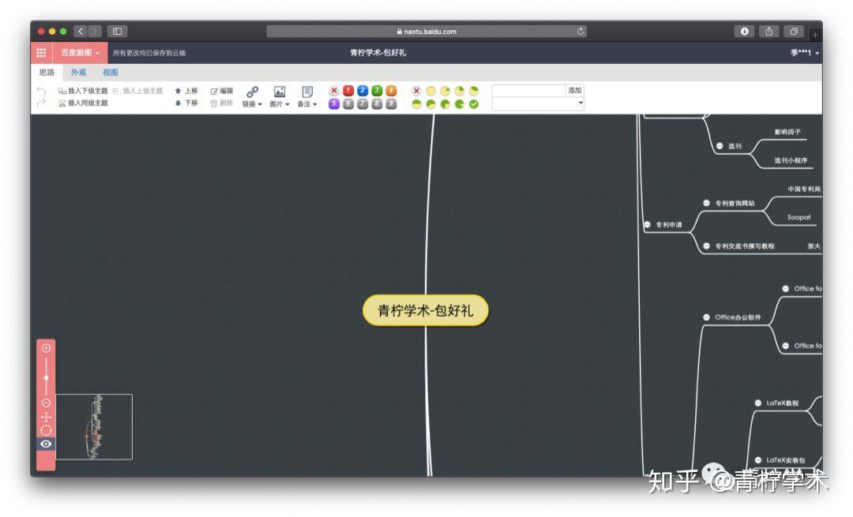Open the 季***1 account dropdown
853x517 pixels.
tap(802, 53)
